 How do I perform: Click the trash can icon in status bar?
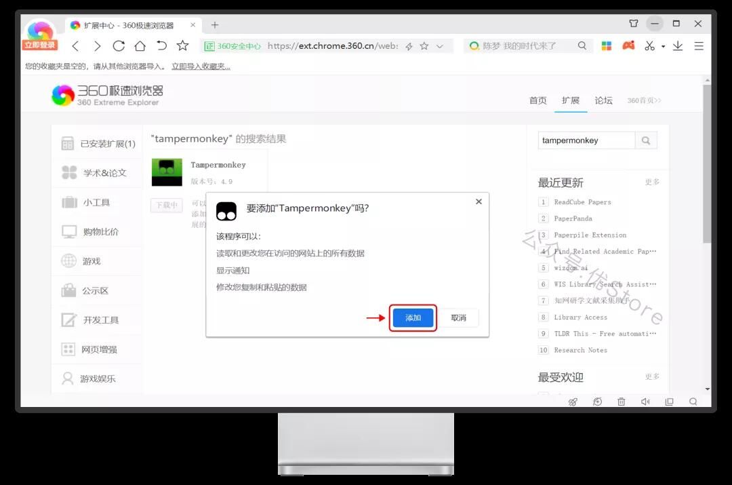[621, 402]
